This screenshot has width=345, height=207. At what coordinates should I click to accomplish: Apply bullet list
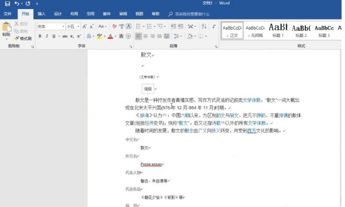pyautogui.click(x=138, y=27)
